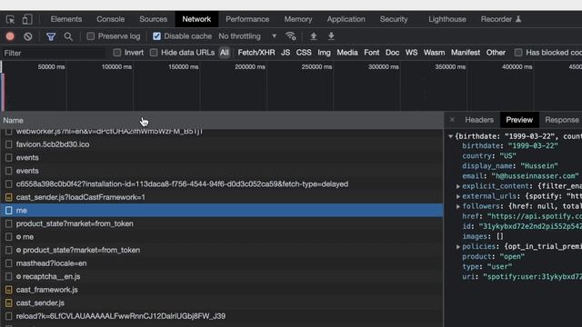Expand the followers object
Screen dimensions: 582x327
(x=458, y=206)
